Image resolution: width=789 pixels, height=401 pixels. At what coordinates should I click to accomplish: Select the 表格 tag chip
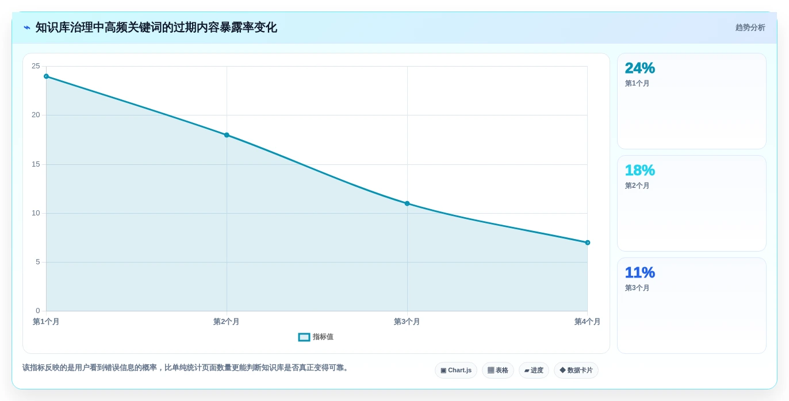[x=498, y=371]
